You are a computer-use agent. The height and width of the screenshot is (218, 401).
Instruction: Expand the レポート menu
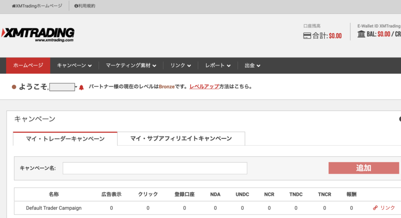tap(218, 65)
